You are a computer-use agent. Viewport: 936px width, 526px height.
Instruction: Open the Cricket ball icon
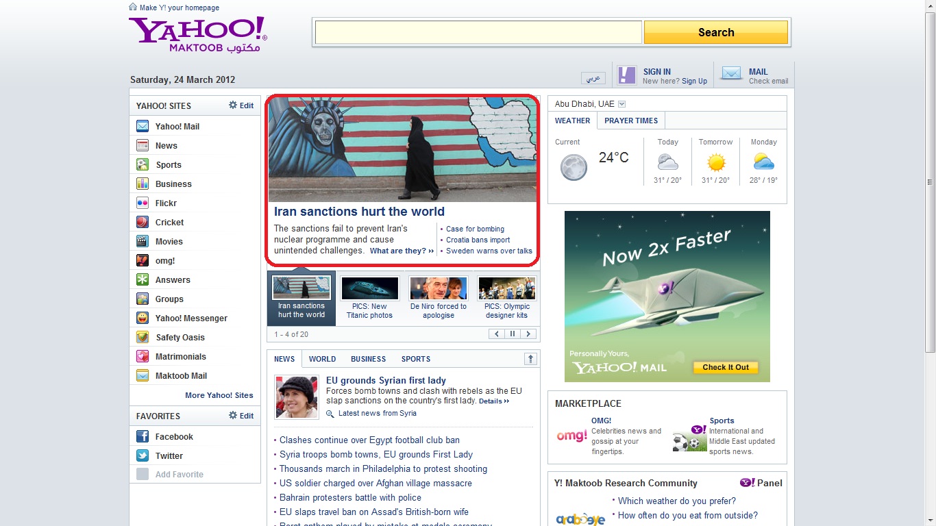click(x=143, y=222)
